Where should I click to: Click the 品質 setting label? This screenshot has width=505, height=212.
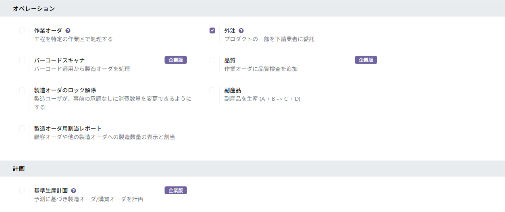[x=230, y=60]
